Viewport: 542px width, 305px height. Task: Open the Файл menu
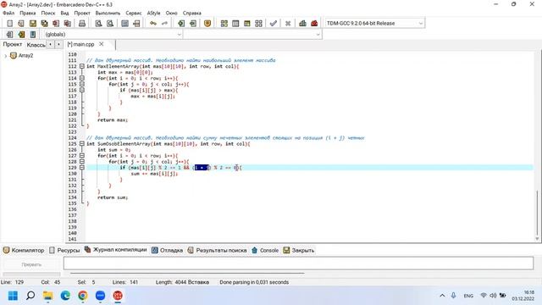pyautogui.click(x=8, y=13)
